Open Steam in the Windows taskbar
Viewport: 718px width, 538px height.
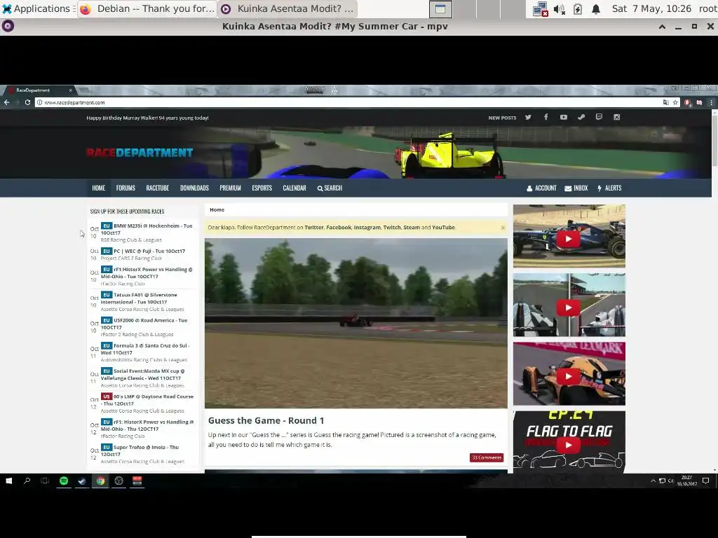82,481
